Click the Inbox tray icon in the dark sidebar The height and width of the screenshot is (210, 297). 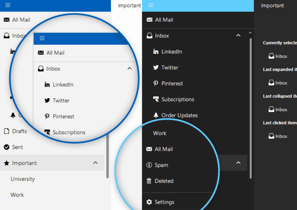point(149,35)
